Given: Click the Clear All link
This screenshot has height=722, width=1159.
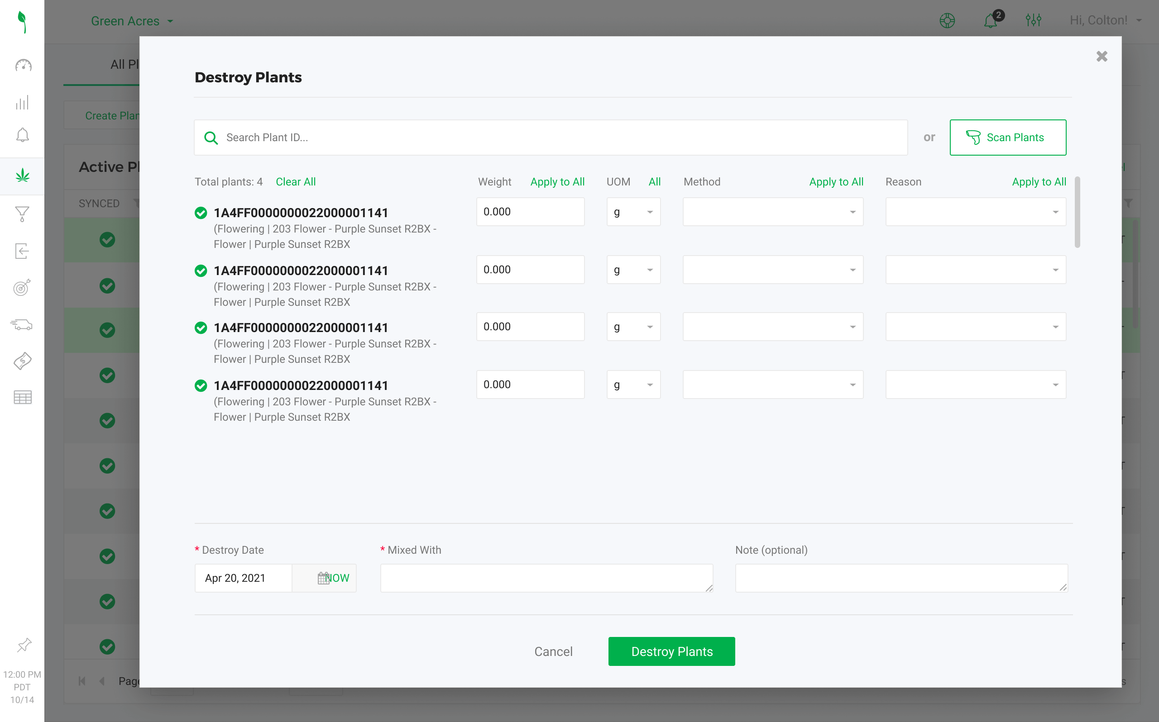Looking at the screenshot, I should (295, 182).
